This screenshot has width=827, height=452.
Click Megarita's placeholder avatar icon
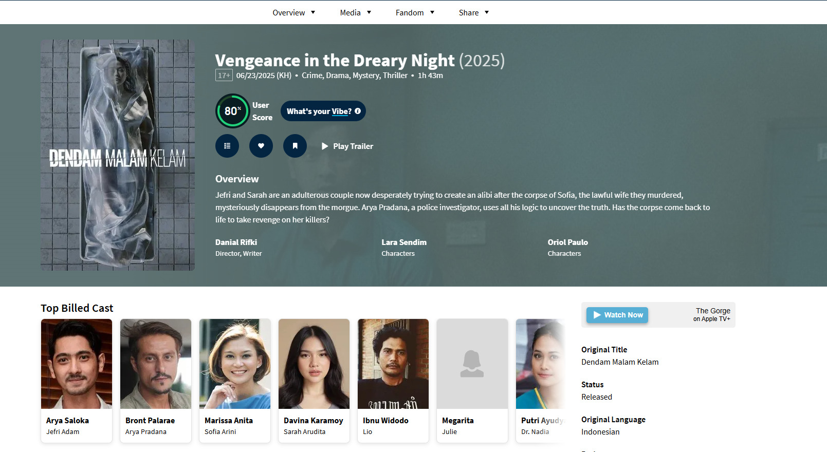472,364
